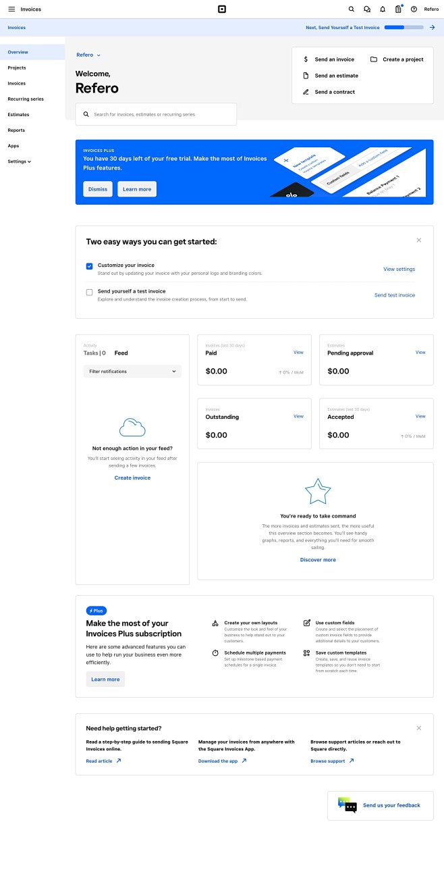
Task: Uncheck Customize your invoice checkbox
Action: click(x=89, y=266)
